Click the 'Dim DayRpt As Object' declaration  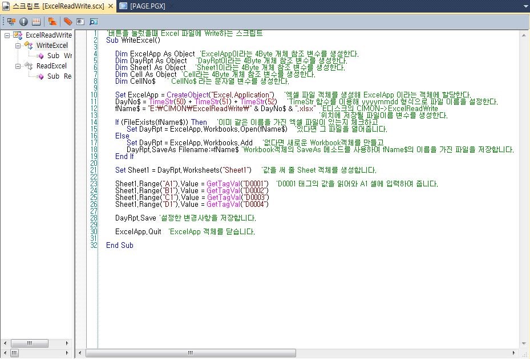(151, 61)
